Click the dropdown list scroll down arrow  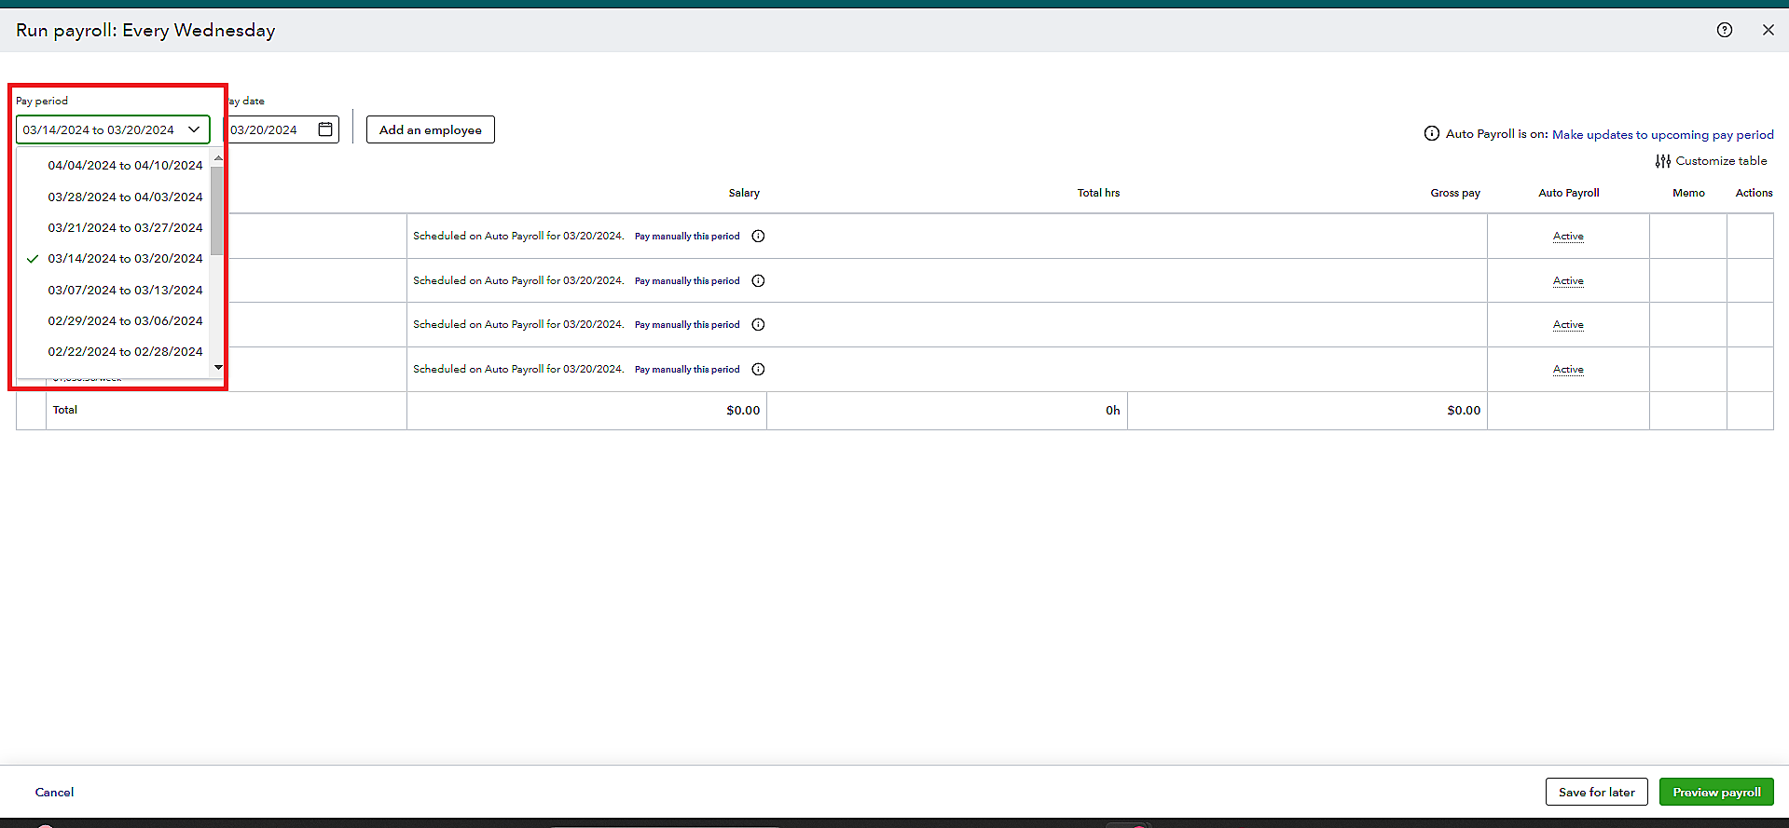[218, 368]
